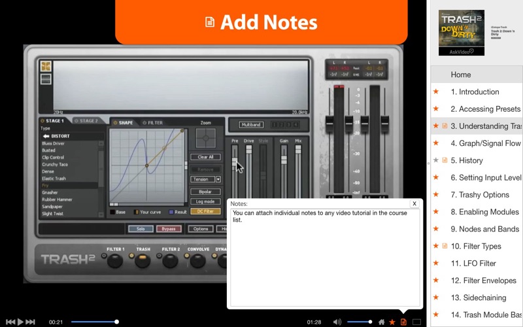Click the Log mode button
523x327 pixels.
pyautogui.click(x=205, y=201)
